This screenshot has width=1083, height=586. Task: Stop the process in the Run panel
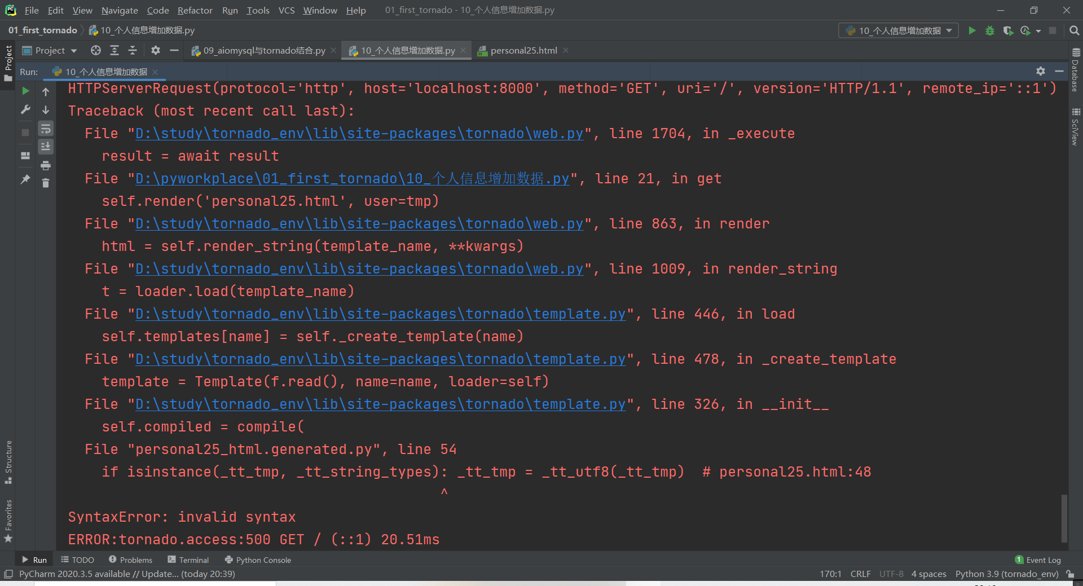click(25, 133)
